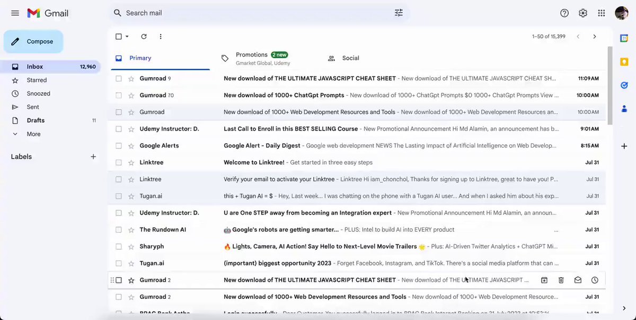636x320 pixels.
Task: Hide the side panel chevron
Action: click(624, 308)
